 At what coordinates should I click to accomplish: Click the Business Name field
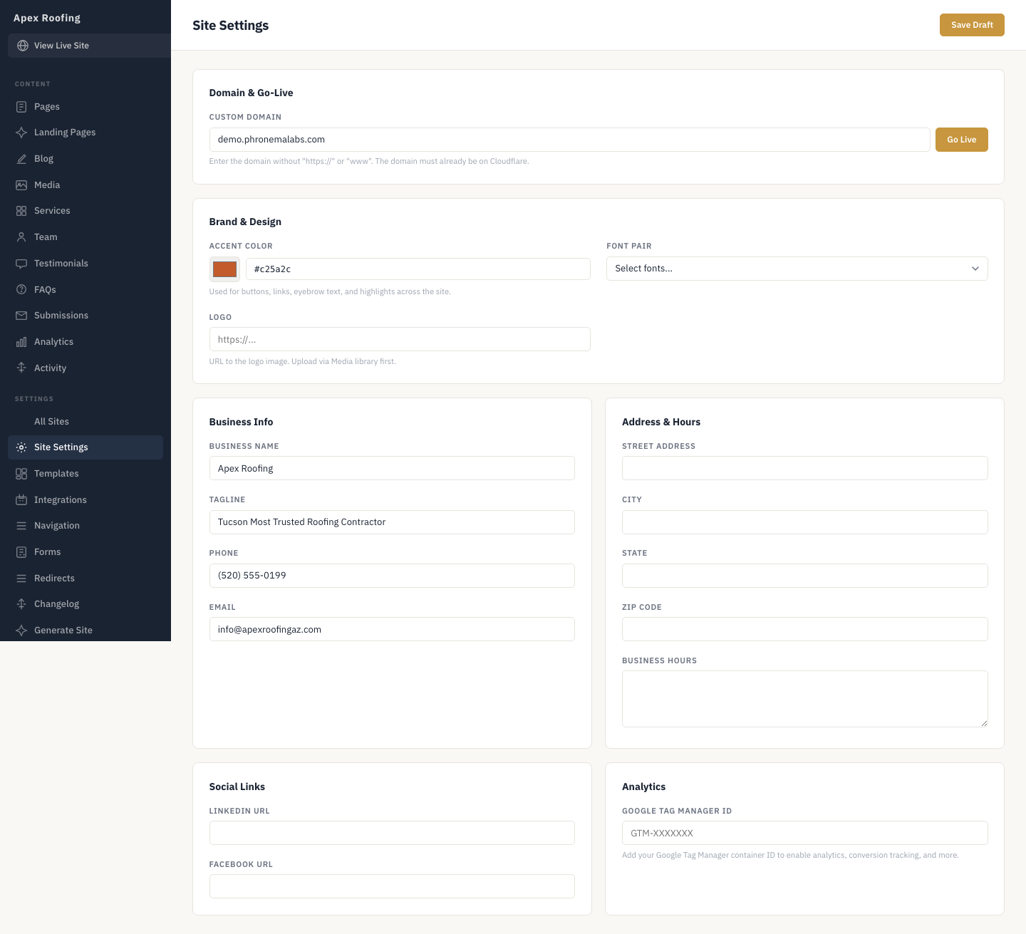point(392,468)
